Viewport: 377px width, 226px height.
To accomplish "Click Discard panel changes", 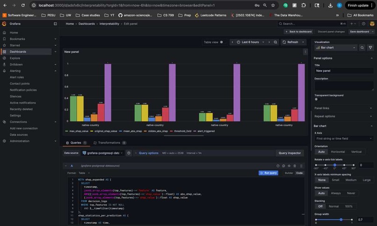I will [x=331, y=32].
